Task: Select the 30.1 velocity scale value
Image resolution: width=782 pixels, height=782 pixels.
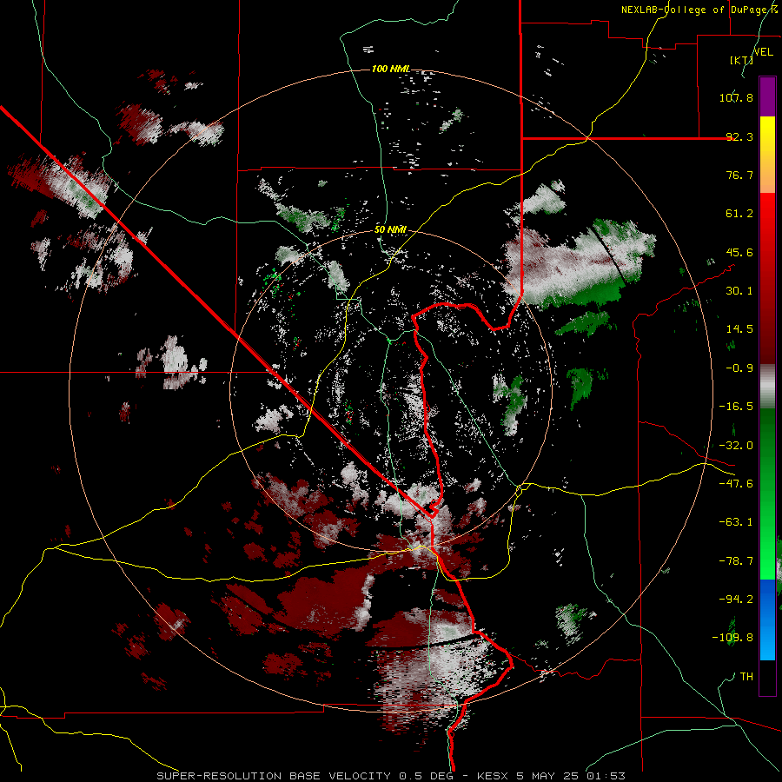Action: (x=739, y=291)
